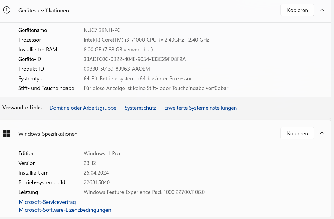Click the installed RAM value 8,00 GB
The image size is (334, 219).
118,50
